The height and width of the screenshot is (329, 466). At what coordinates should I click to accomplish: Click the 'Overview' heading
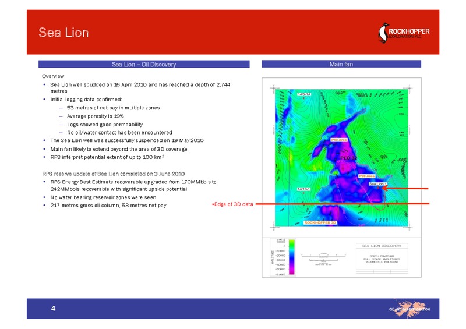[53, 76]
